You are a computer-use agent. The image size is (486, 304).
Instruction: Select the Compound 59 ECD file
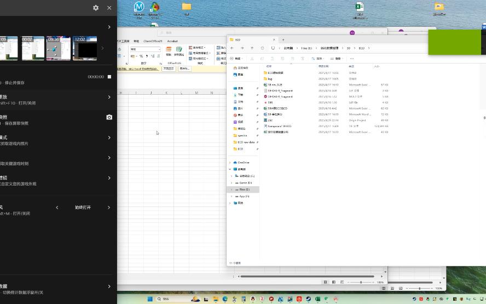pyautogui.click(x=326, y=126)
